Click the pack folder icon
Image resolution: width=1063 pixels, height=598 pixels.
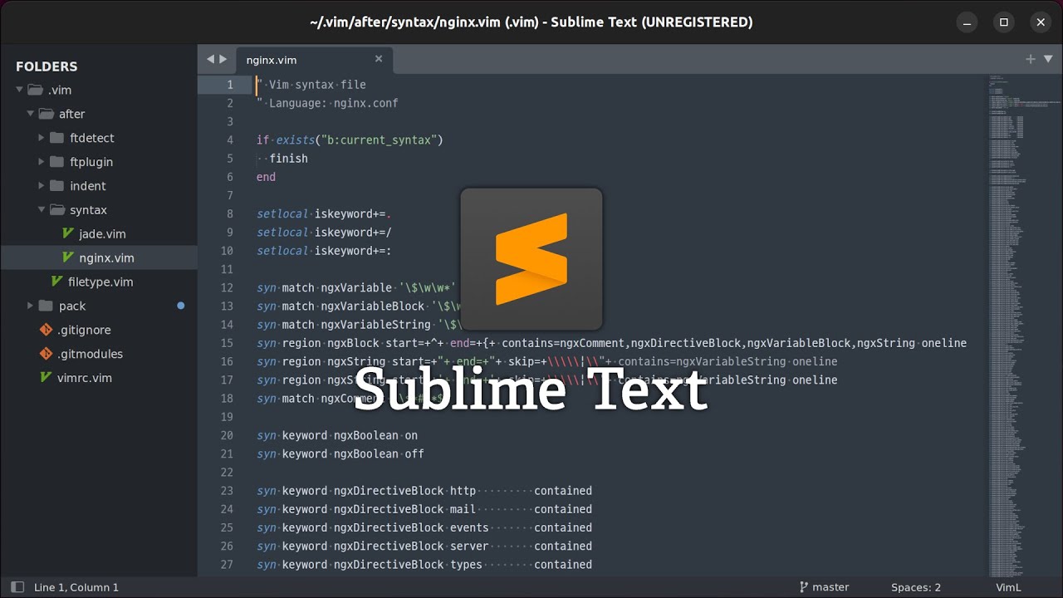[46, 306]
